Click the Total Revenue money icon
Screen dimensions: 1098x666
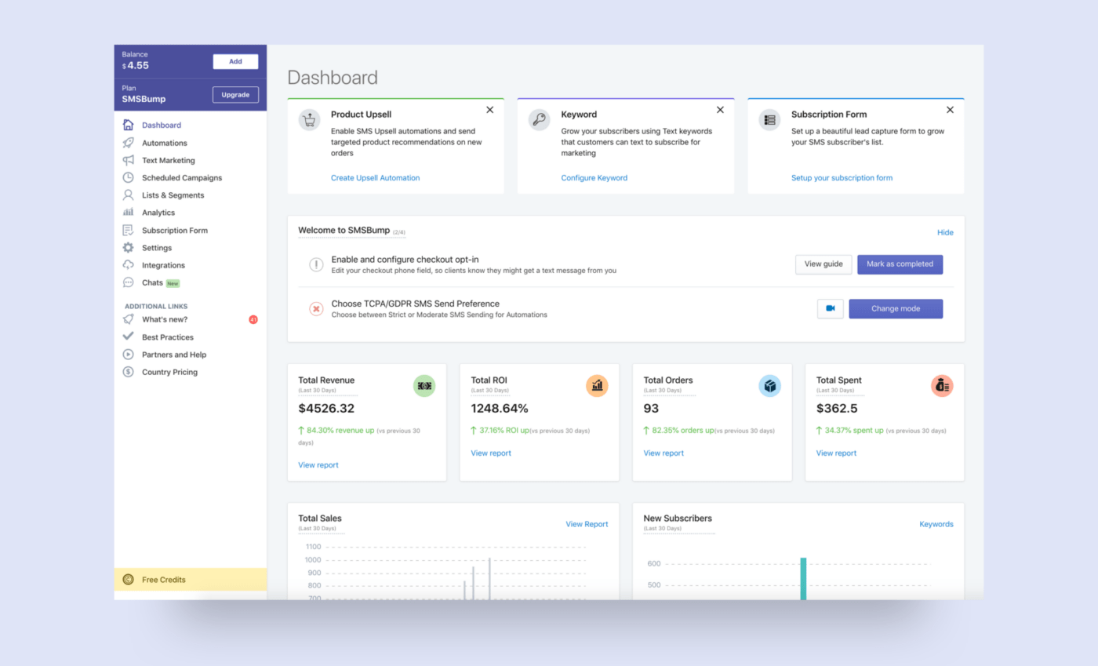coord(424,385)
